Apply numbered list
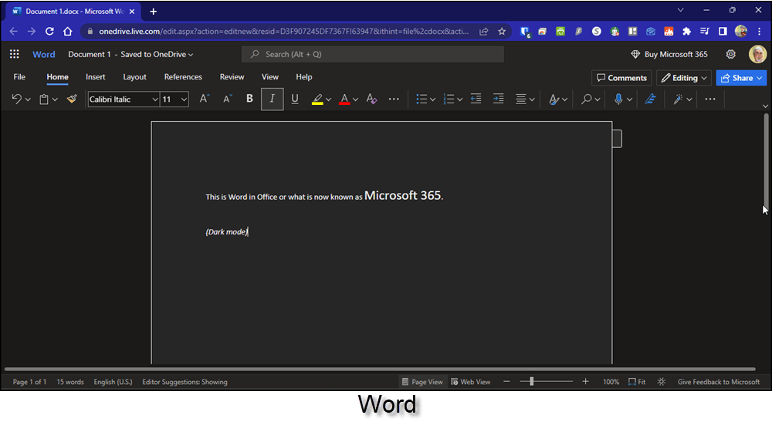 pos(449,99)
